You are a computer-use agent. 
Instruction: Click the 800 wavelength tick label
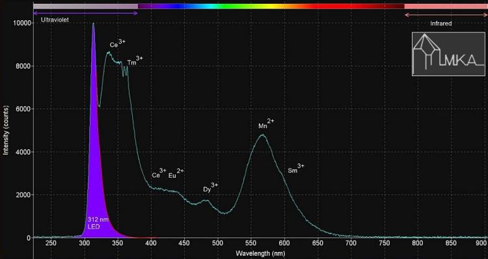[417, 243]
